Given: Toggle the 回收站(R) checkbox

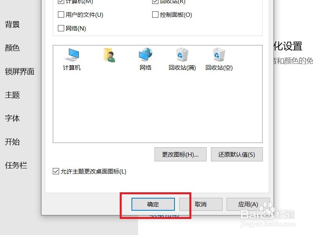Looking at the screenshot, I should 155,2.
